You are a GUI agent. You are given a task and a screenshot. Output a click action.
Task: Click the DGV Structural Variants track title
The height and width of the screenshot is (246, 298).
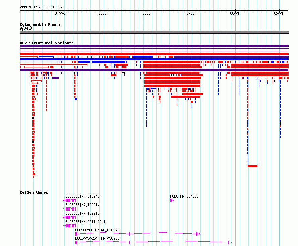point(47,43)
